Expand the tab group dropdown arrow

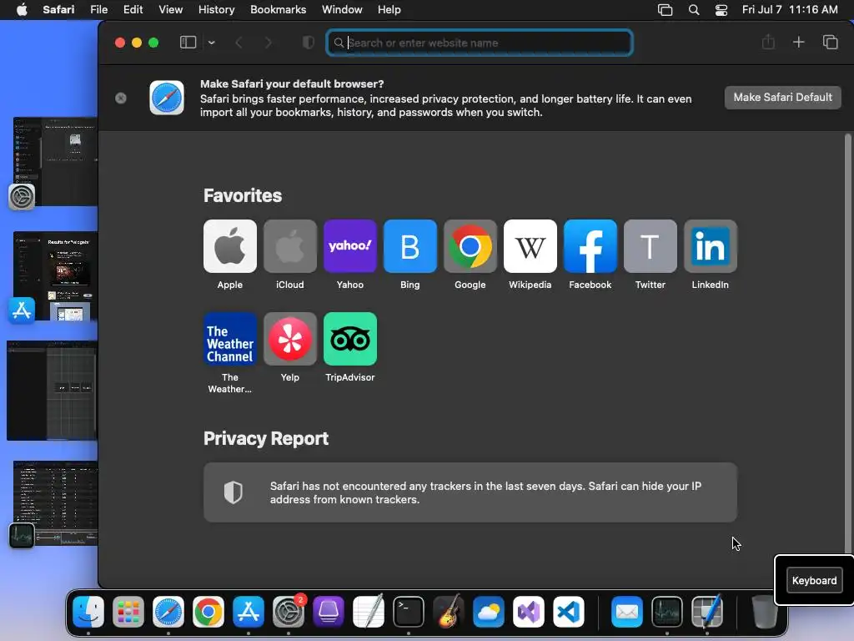[x=211, y=43]
